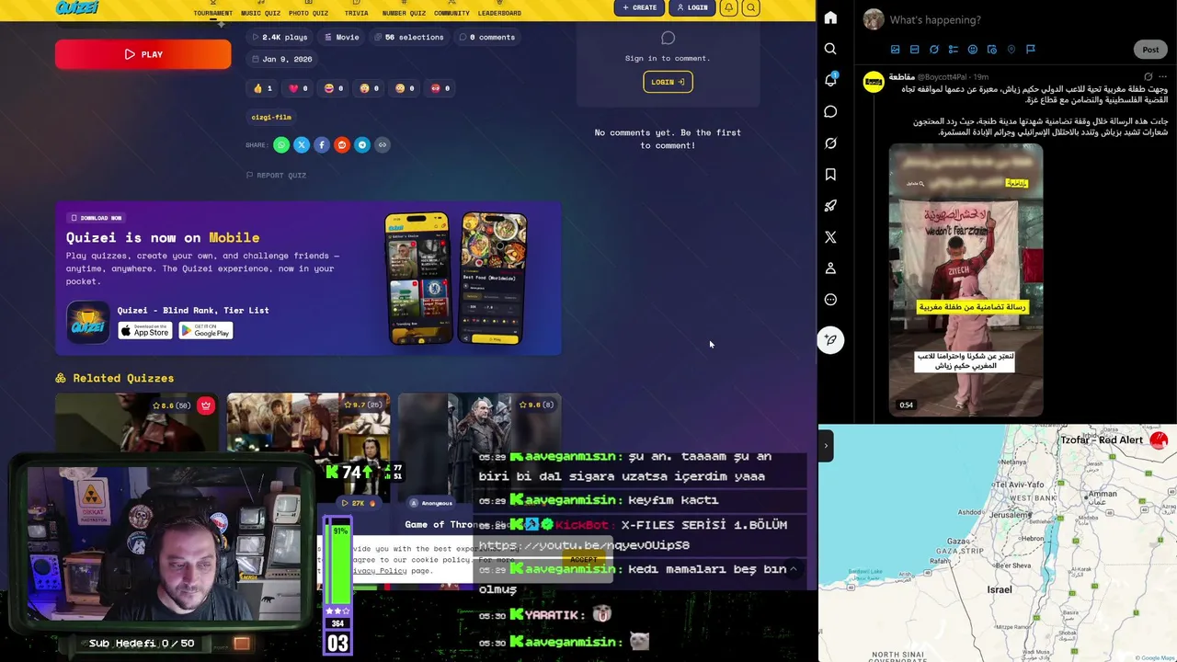Select the Movie category tag

pyautogui.click(x=341, y=37)
